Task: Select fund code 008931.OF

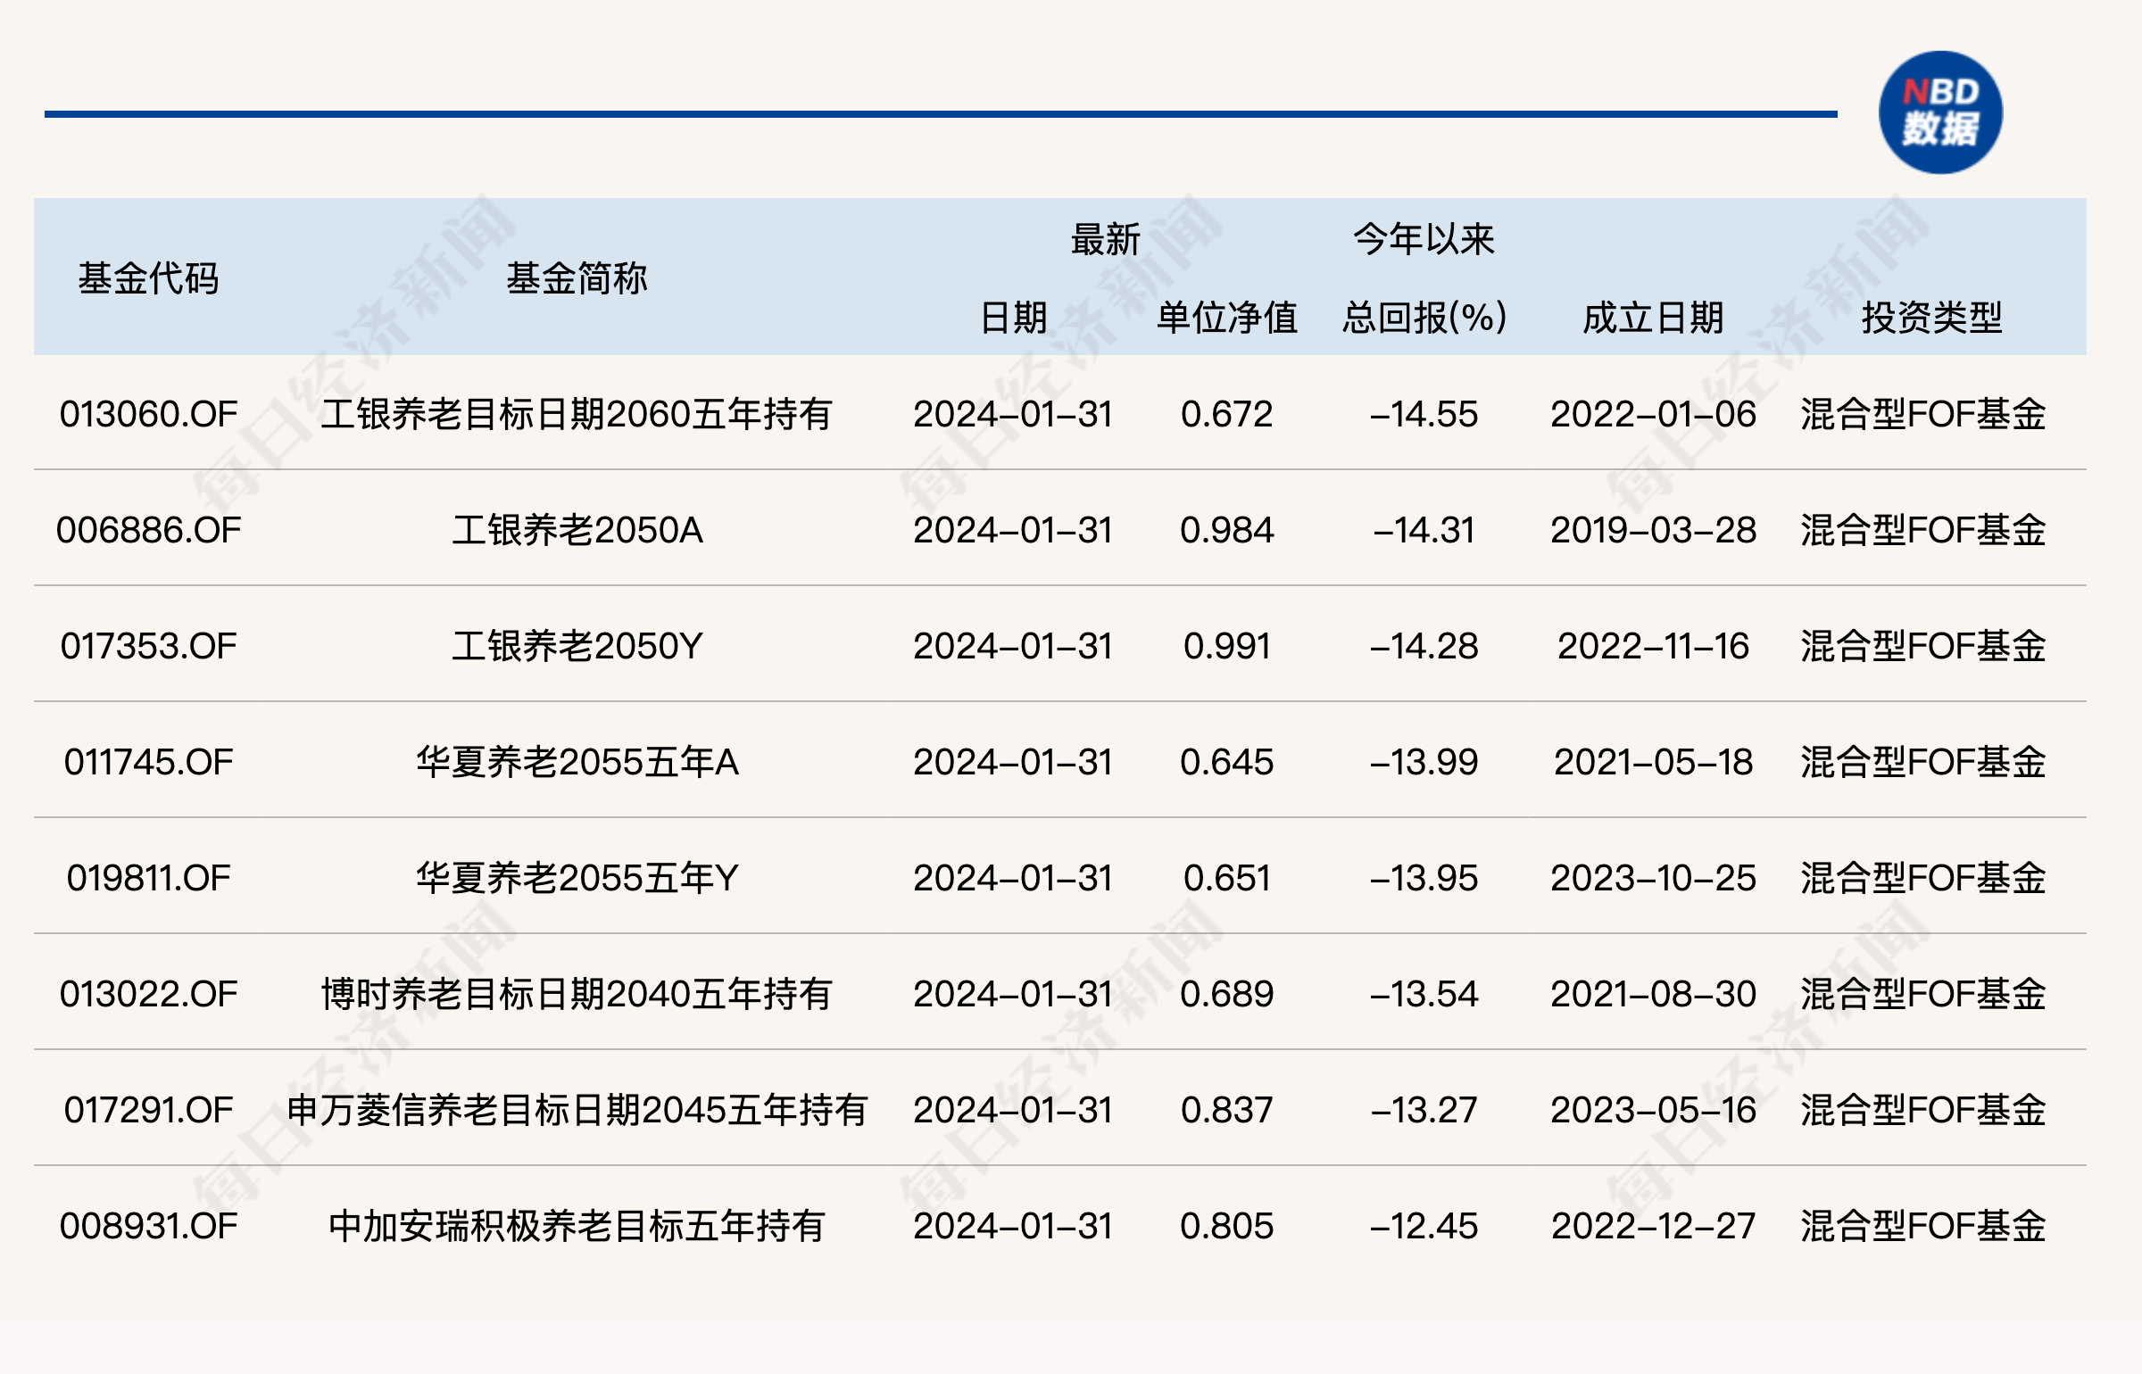Action: (x=149, y=1226)
